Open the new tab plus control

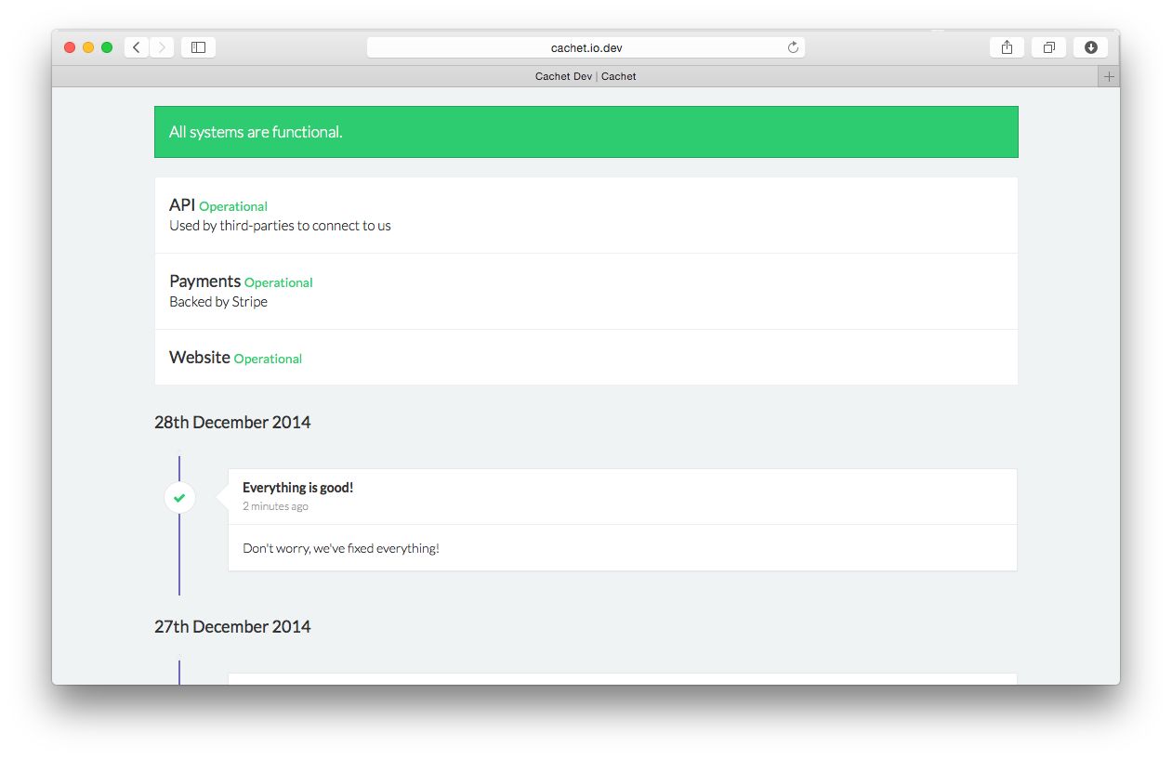tap(1108, 76)
